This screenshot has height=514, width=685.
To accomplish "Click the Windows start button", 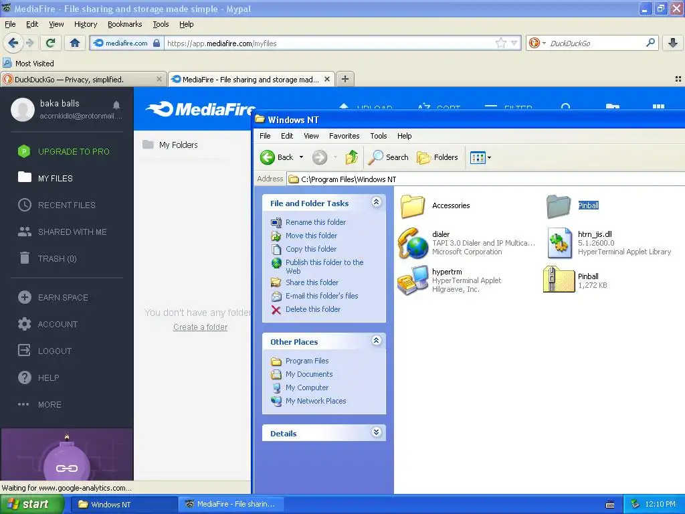I will (x=32, y=504).
